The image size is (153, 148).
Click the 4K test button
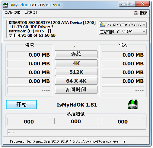click(x=76, y=63)
